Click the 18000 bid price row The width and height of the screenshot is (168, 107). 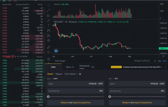(x=22, y=102)
